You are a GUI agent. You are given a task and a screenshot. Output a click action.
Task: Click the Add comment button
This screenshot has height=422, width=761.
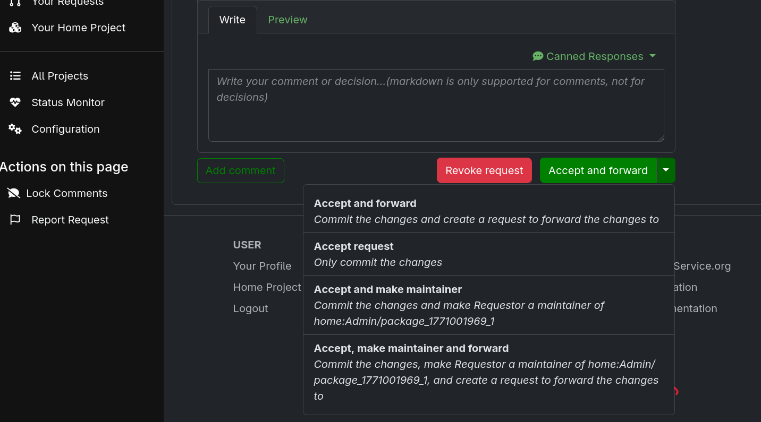[240, 170]
